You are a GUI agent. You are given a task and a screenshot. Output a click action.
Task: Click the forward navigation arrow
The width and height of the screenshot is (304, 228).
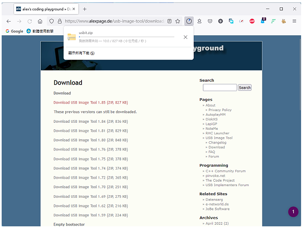19,21
